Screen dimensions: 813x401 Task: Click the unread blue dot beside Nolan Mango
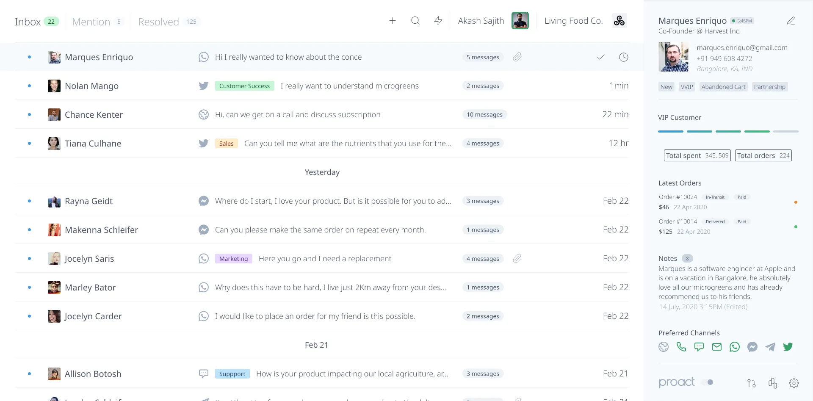click(29, 86)
